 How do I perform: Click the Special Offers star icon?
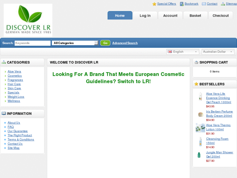pyautogui.click(x=154, y=4)
